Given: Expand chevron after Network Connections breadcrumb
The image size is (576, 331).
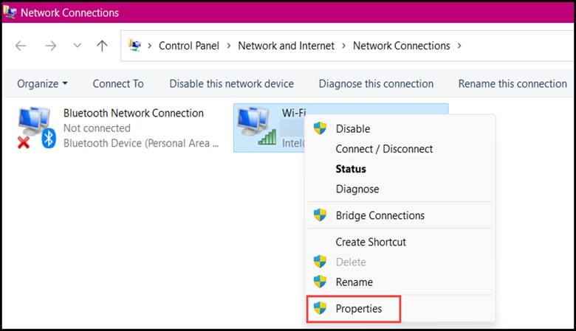Looking at the screenshot, I should click(x=459, y=46).
